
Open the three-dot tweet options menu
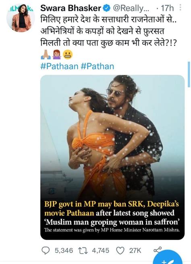180,7
